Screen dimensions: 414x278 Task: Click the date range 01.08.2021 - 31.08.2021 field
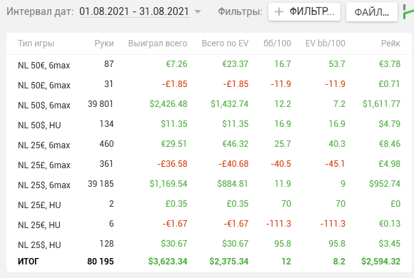pos(134,11)
